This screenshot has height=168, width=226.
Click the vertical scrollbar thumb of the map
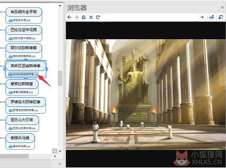coord(60,78)
